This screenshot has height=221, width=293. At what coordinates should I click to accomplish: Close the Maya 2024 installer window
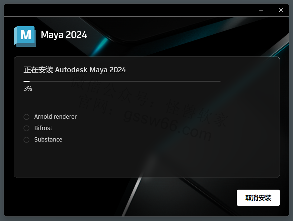click(281, 10)
